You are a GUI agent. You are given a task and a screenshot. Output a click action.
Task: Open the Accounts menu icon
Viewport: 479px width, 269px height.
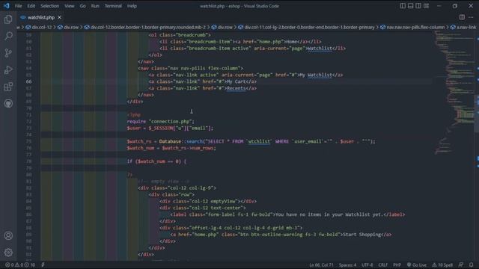[x=8, y=235]
